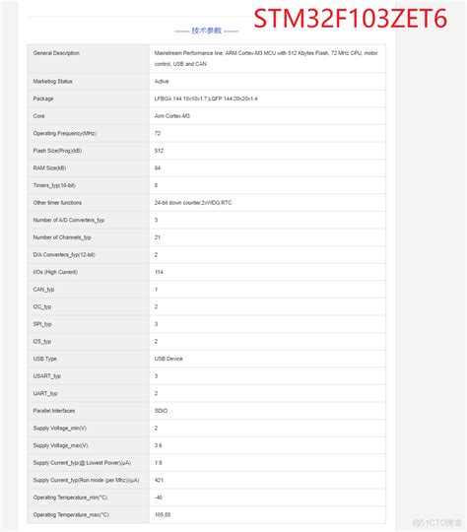Click Number of A/D Converters_typ label
This screenshot has height=532, width=467.
pos(69,221)
